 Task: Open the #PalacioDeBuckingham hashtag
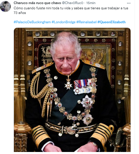(32, 22)
